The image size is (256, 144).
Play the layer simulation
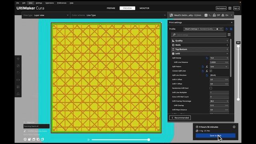pos(88,140)
